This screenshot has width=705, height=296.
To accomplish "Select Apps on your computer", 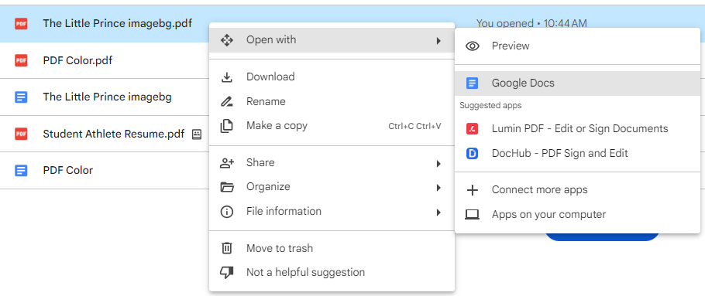I will (577, 215).
